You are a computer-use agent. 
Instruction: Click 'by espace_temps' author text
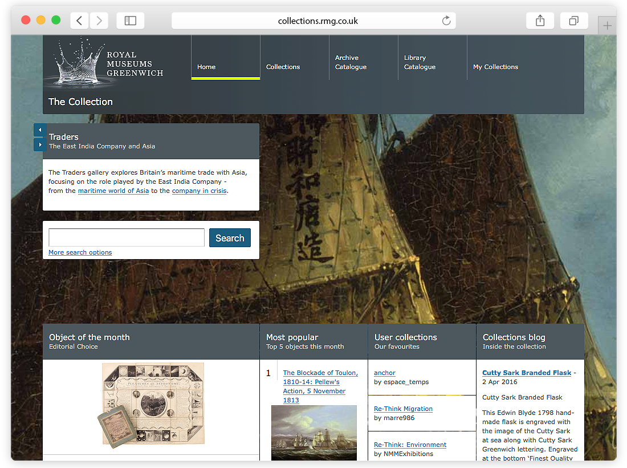pos(401,382)
